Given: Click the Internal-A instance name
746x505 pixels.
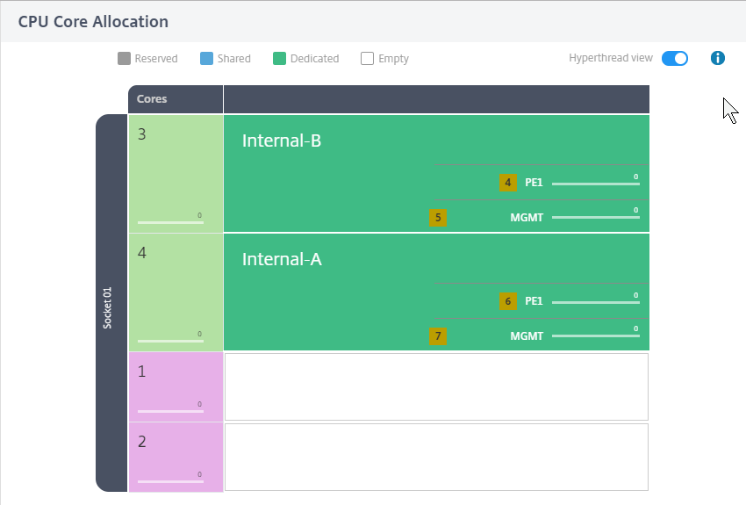Looking at the screenshot, I should (x=282, y=259).
